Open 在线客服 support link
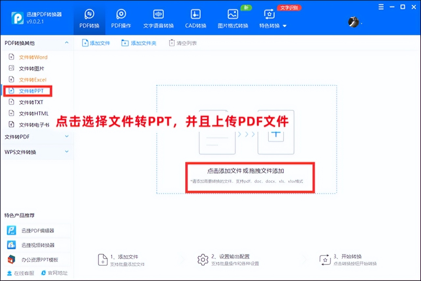 pos(20,273)
